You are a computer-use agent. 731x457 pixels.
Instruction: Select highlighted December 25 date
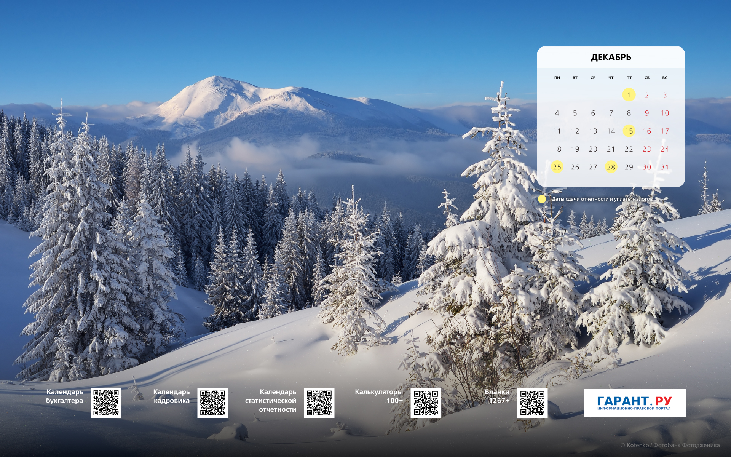pyautogui.click(x=557, y=167)
